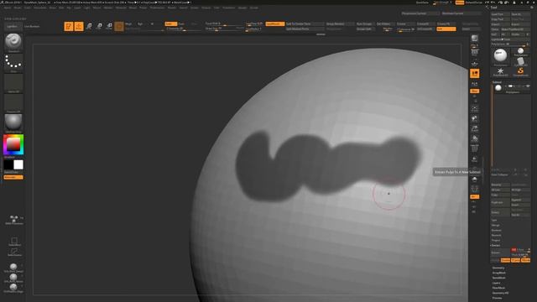
Task: Switch to Scale transform icon
Action: pos(99,26)
